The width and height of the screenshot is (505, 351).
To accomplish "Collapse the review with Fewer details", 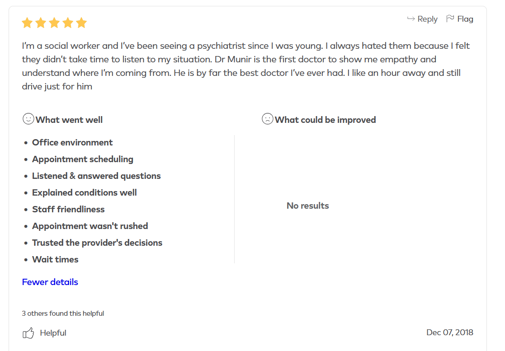I will click(x=50, y=282).
